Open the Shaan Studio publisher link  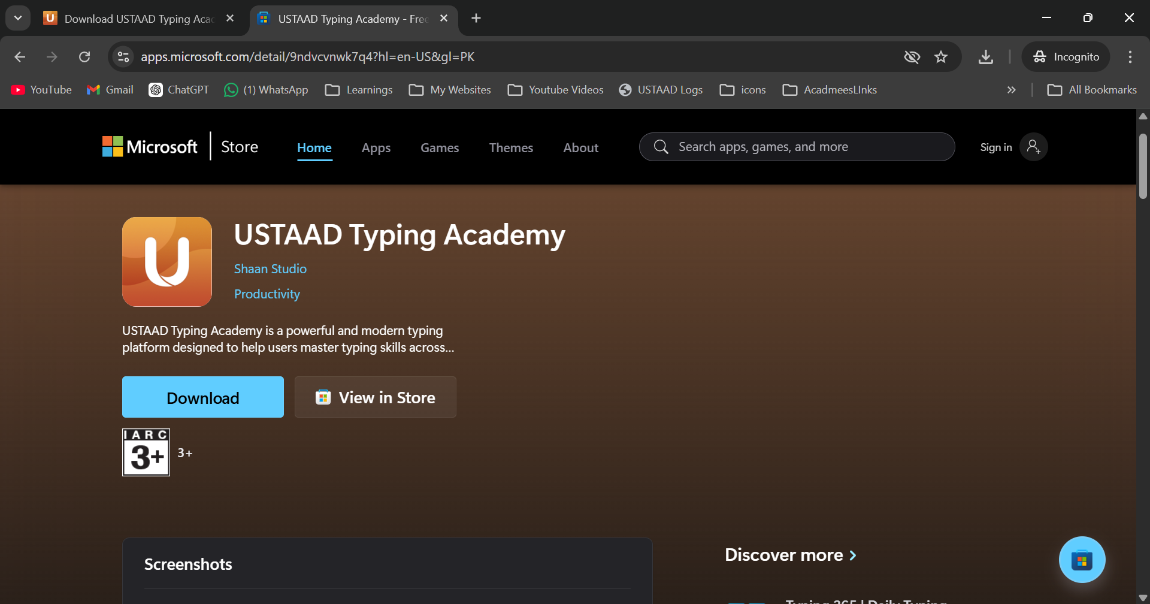(270, 269)
